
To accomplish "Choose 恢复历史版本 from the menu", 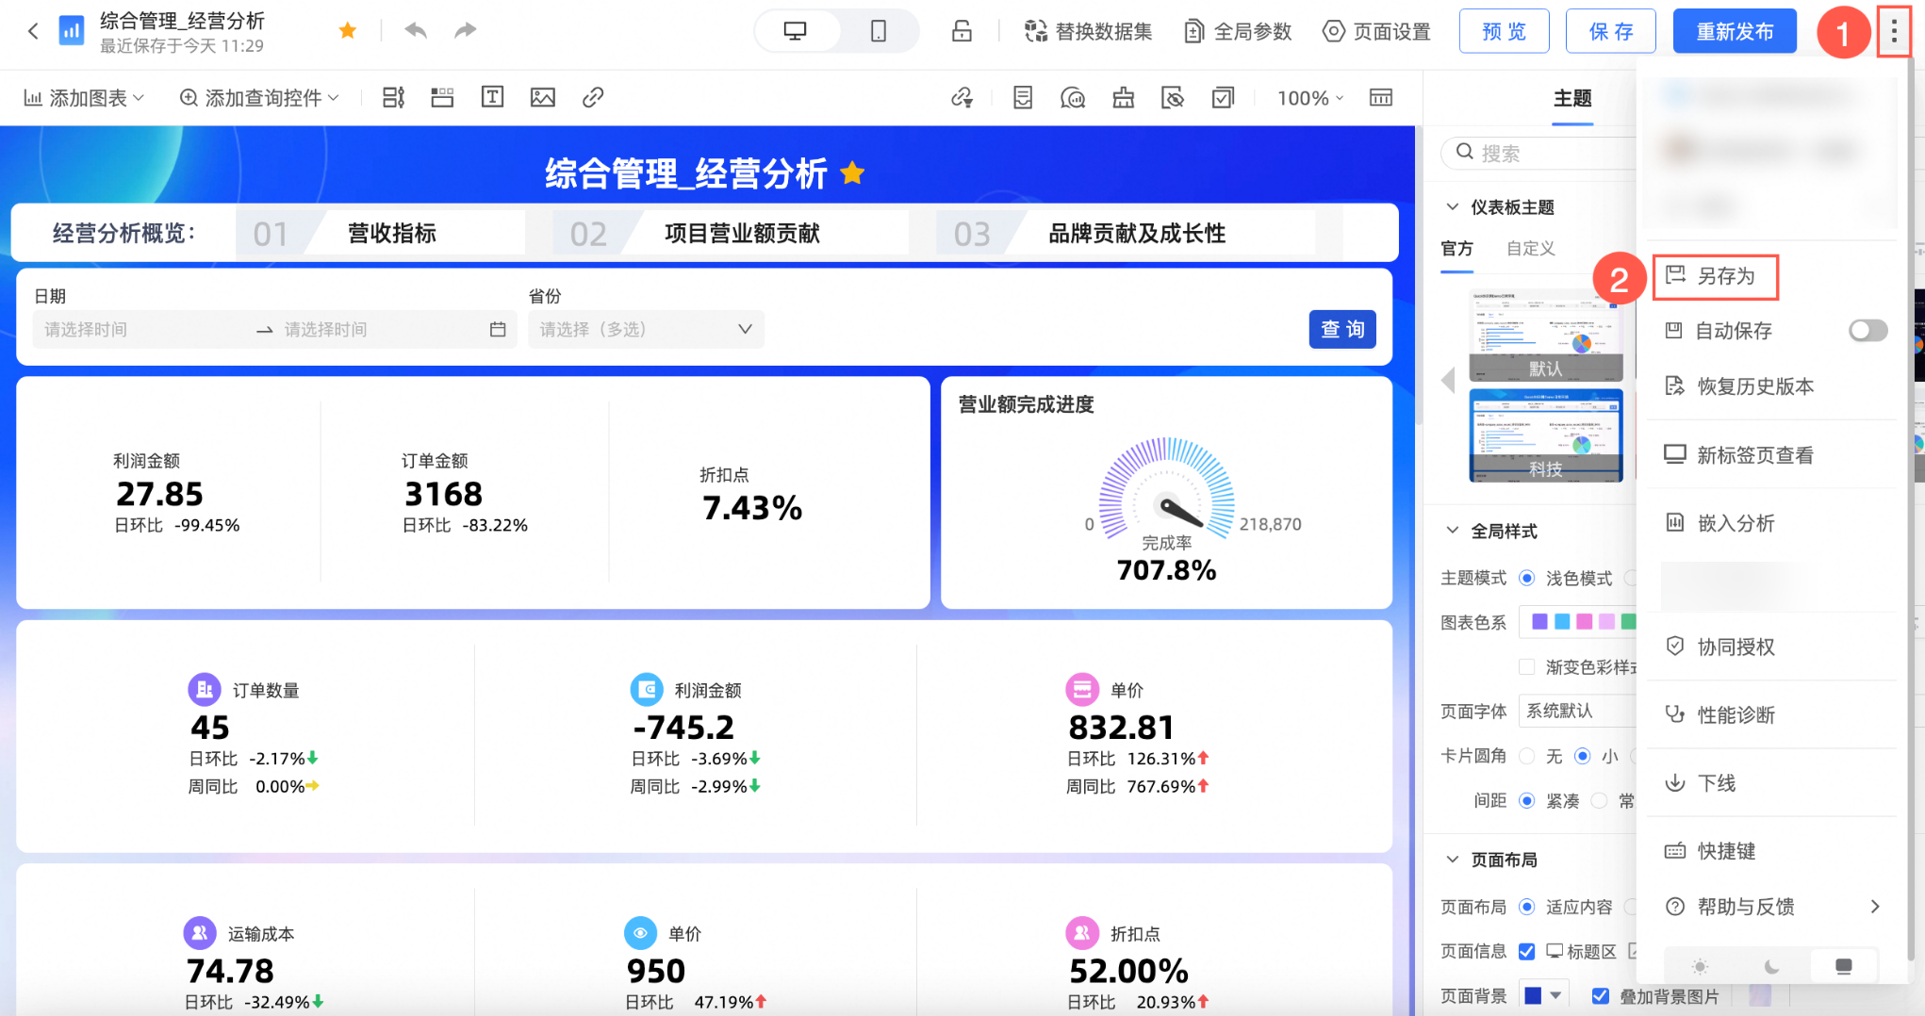I will 1739,386.
